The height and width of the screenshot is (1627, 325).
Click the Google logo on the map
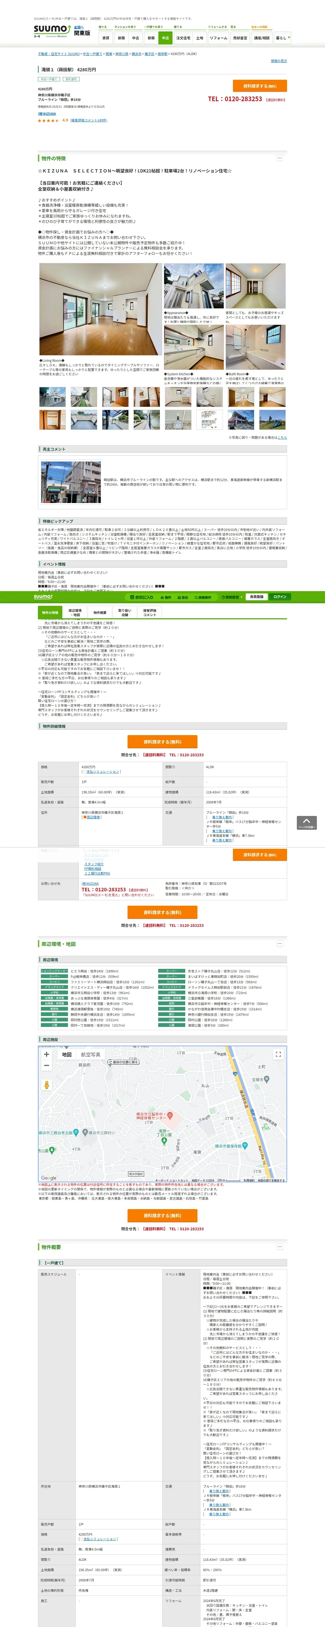coord(48,1178)
